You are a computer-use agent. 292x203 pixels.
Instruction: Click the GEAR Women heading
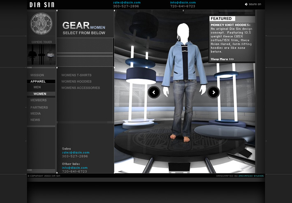pos(84,25)
